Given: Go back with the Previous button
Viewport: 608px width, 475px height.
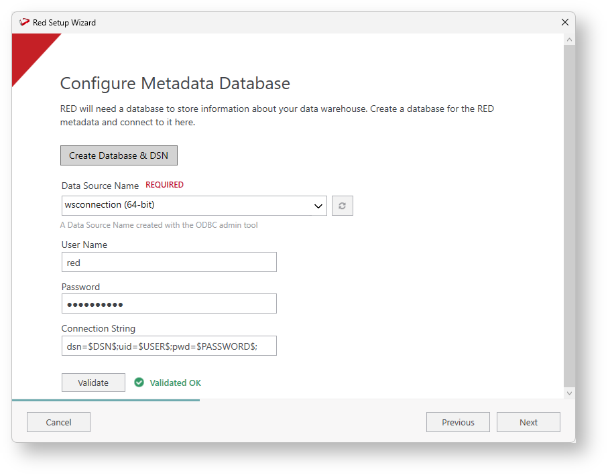Looking at the screenshot, I should coord(458,422).
